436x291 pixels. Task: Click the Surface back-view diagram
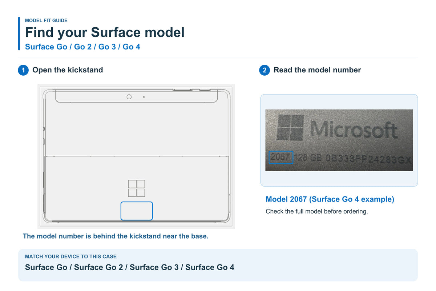tap(136, 156)
